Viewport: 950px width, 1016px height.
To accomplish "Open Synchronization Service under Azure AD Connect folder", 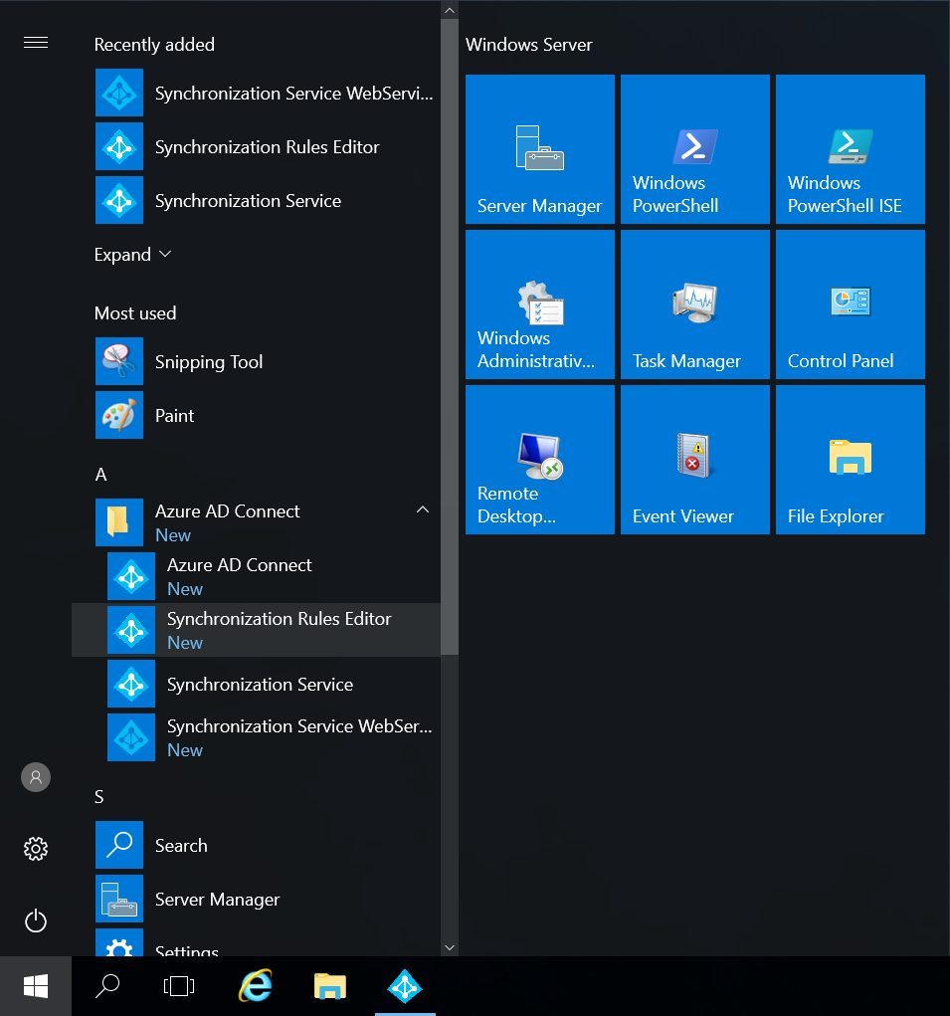I will pyautogui.click(x=256, y=684).
